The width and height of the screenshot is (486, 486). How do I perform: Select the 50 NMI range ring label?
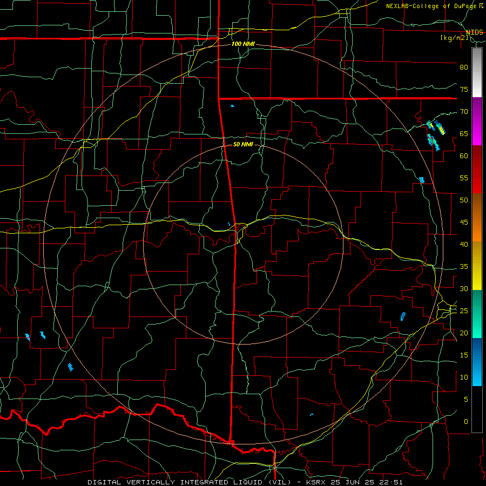pos(243,144)
